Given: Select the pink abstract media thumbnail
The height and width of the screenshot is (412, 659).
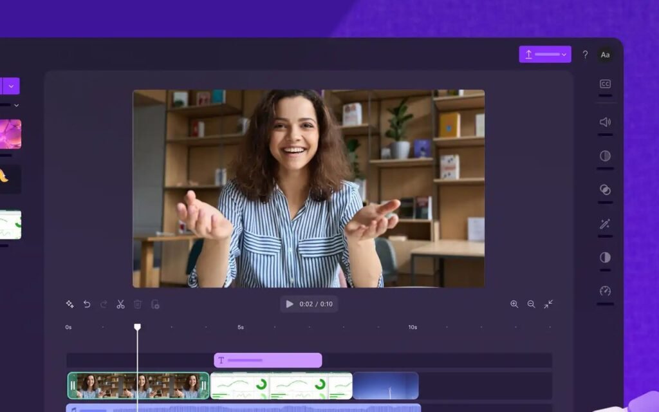Looking at the screenshot, I should (x=10, y=134).
